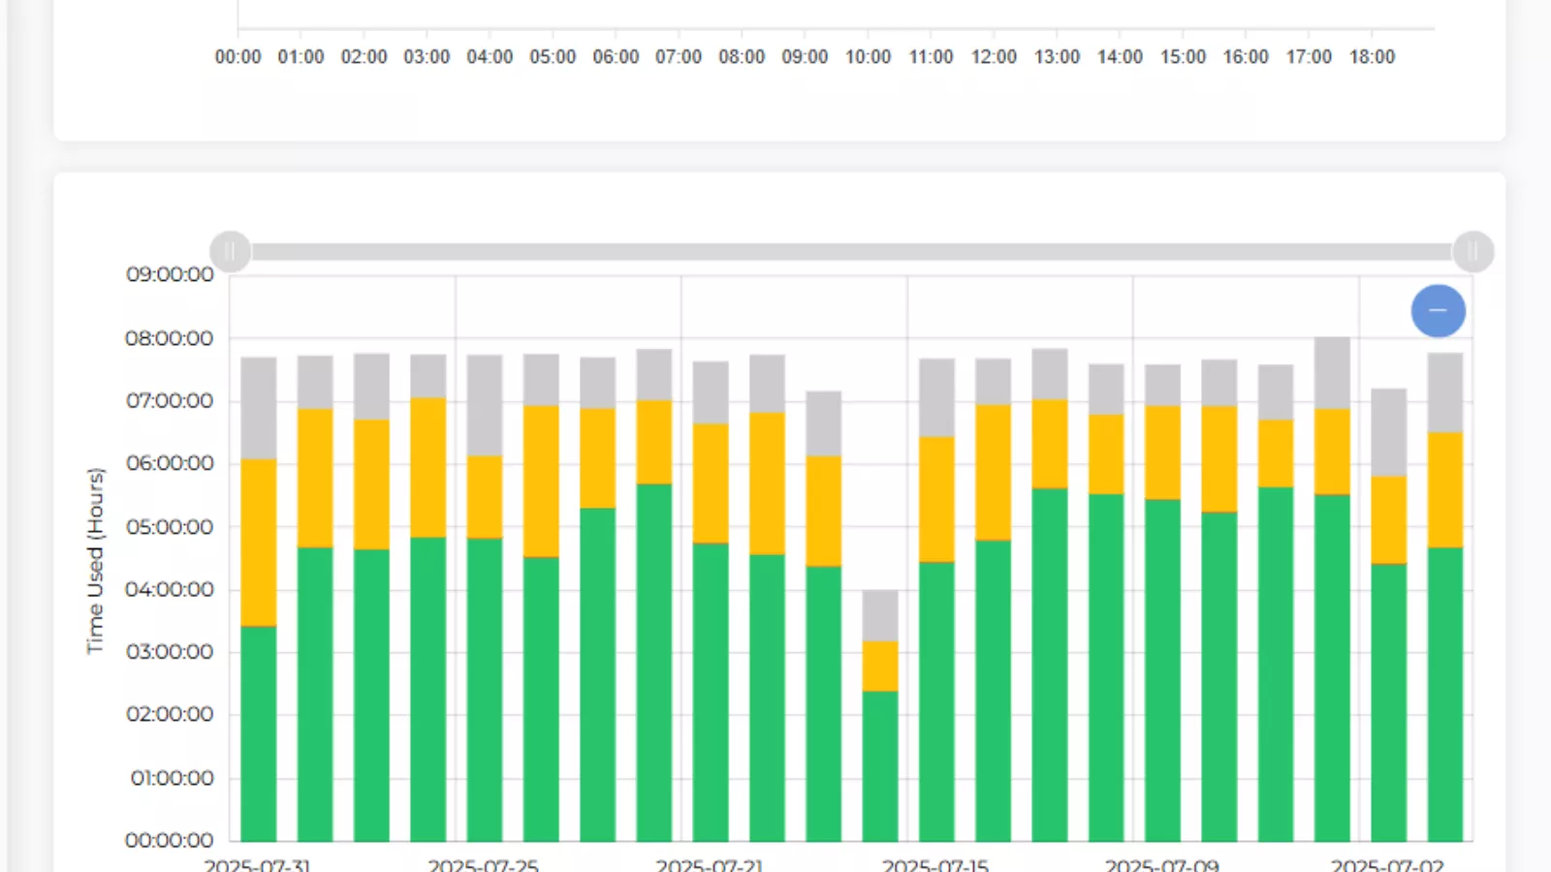Viewport: 1551px width, 872px height.
Task: Click the 'Time Used (Hours)' axis title
Action: click(x=95, y=560)
